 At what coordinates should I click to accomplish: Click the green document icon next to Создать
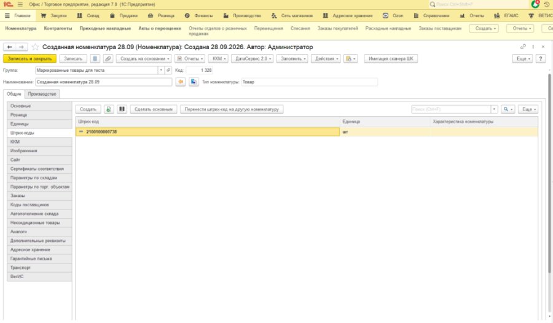click(109, 109)
